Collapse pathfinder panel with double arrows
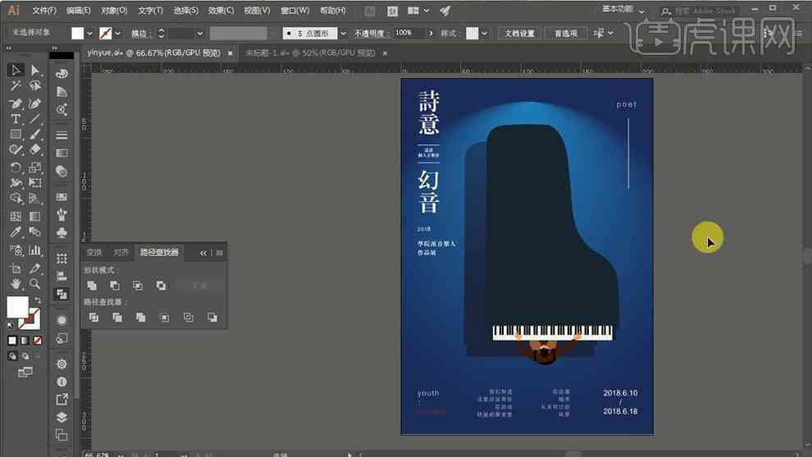Viewport: 812px width, 457px height. pyautogui.click(x=203, y=253)
